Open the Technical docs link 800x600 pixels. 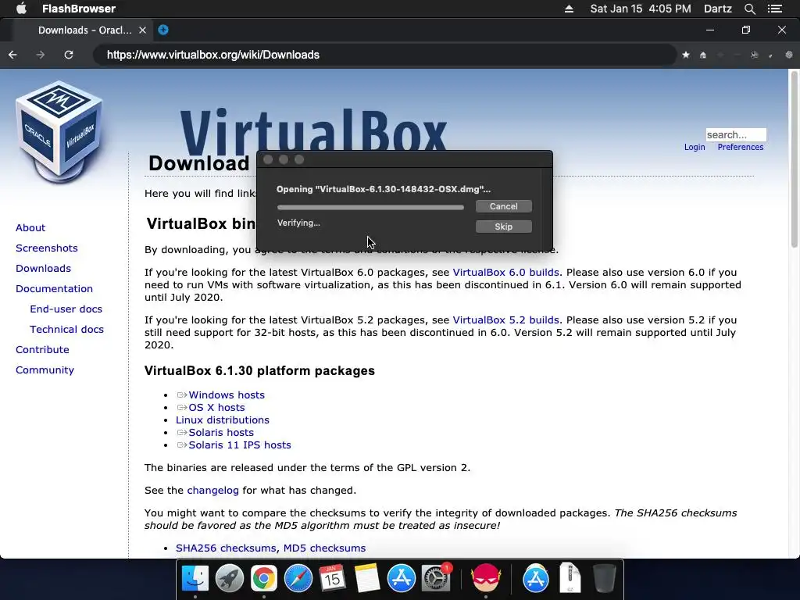tap(66, 330)
